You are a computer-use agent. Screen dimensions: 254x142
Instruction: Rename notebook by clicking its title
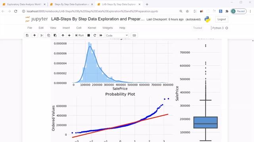98,19
